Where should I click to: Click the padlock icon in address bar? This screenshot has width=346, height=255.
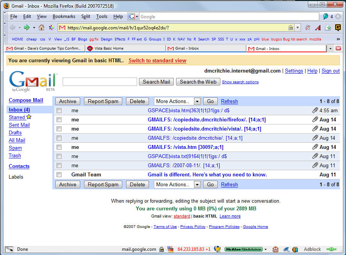pyautogui.click(x=291, y=27)
